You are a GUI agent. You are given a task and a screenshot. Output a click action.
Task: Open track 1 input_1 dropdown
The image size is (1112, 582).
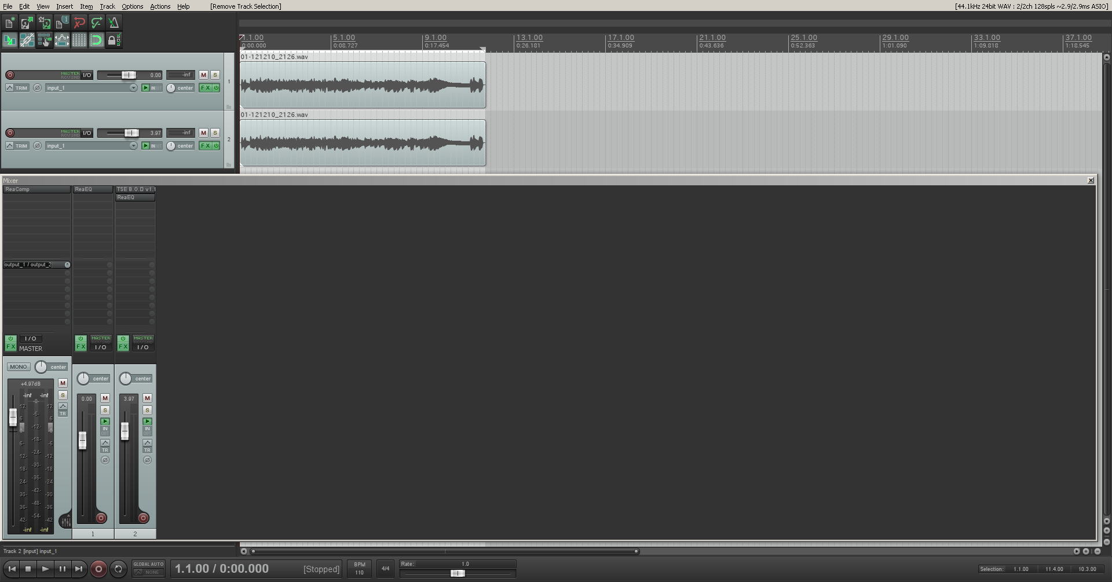coord(91,88)
